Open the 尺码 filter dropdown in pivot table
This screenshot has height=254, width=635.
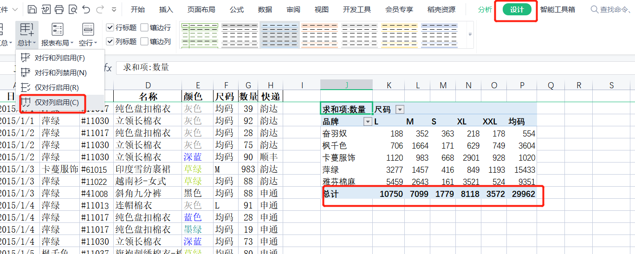399,110
